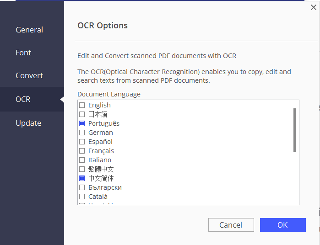This screenshot has height=245, width=320.
Task: Enable the 繁體中文 language checkbox
Action: 82,169
